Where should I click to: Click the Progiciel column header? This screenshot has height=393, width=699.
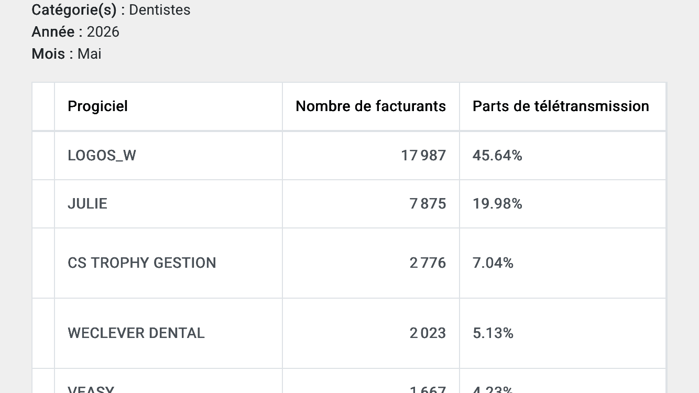(97, 106)
